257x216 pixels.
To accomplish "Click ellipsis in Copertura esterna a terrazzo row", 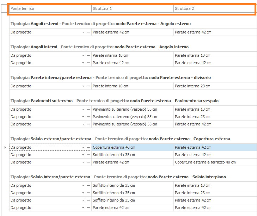I will 88,162.
